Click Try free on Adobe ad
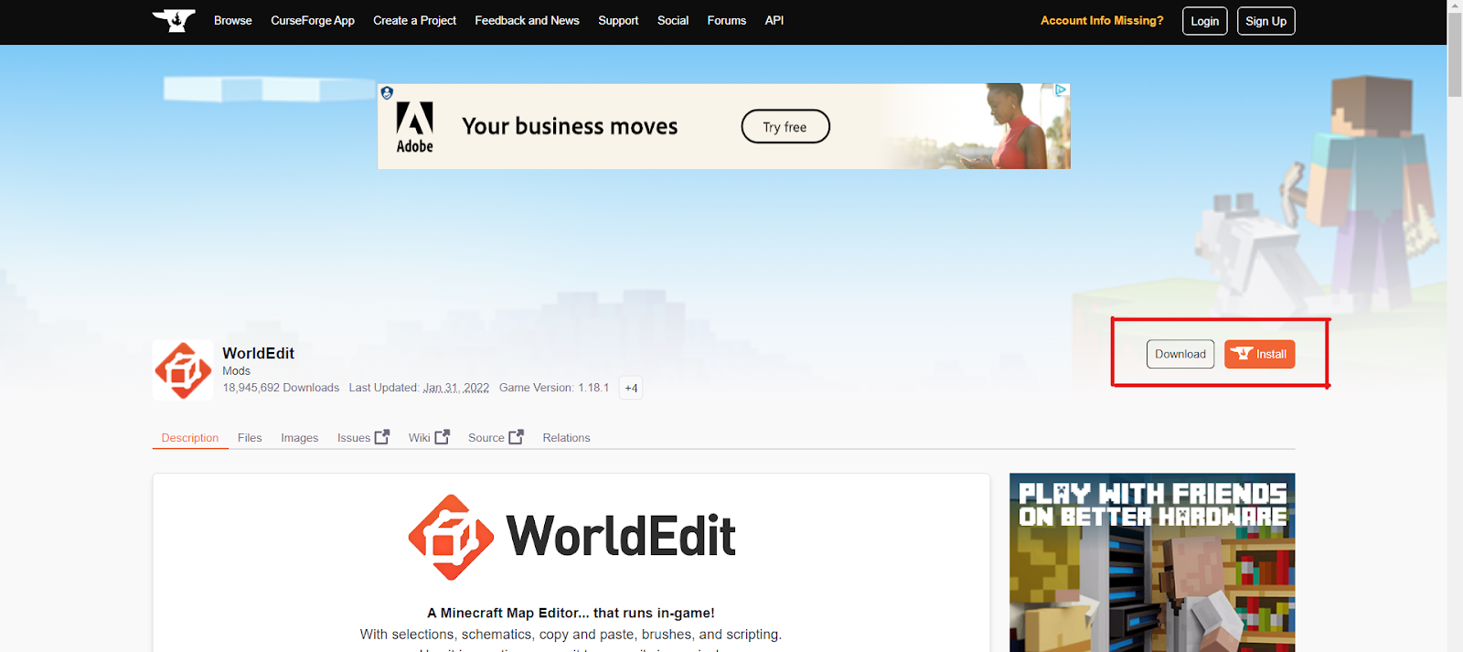Viewport: 1463px width, 652px height. pos(785,126)
